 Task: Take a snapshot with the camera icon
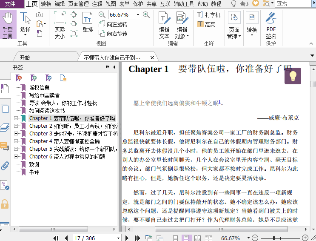pos(40,14)
